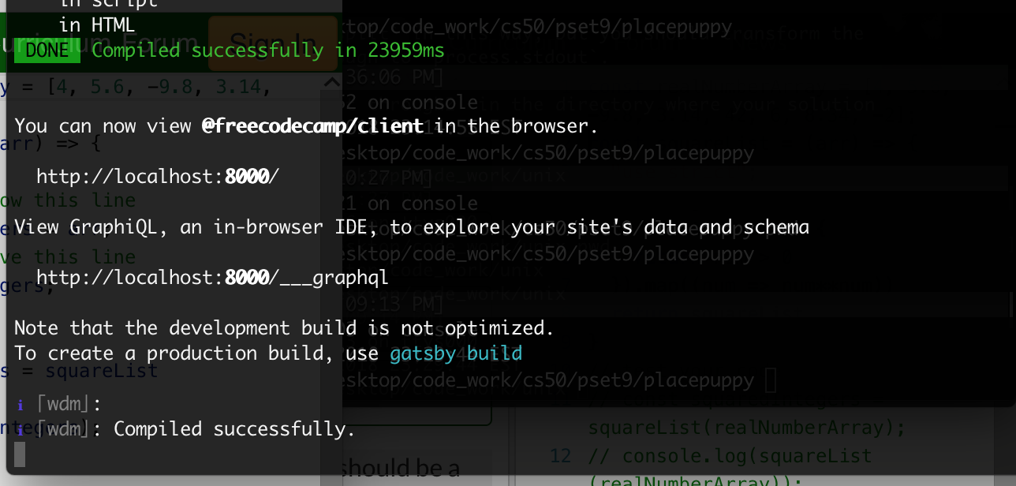The width and height of the screenshot is (1016, 486).
Task: Select 'Compiled successfully in 23959ms' text
Action: pos(268,50)
